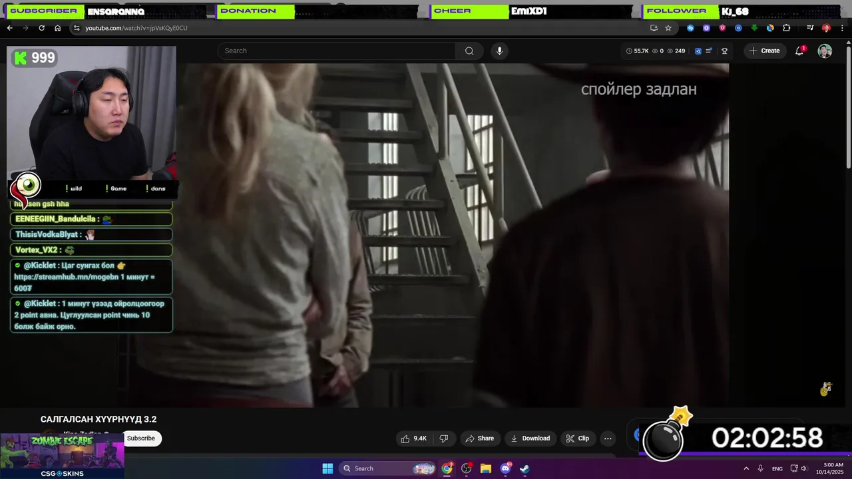Open the Shazam browser extension

(x=690, y=28)
